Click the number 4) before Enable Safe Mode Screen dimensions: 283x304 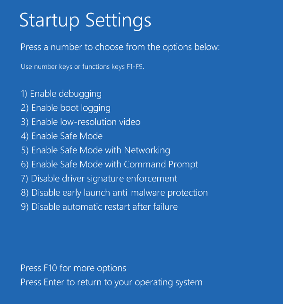click(25, 136)
